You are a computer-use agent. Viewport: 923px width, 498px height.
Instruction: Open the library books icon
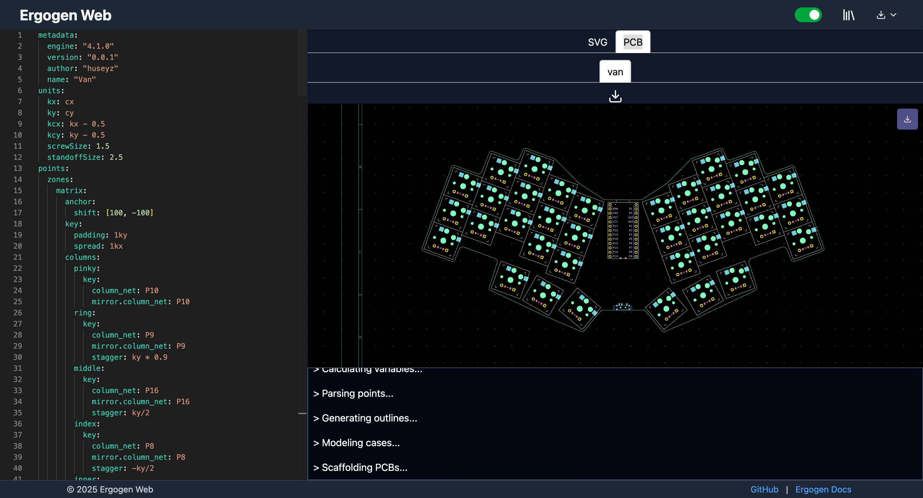(x=848, y=15)
